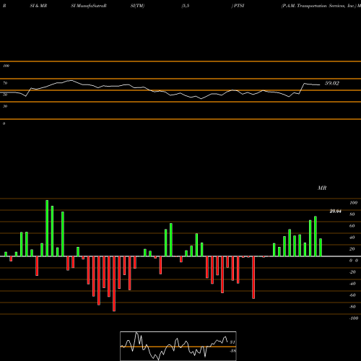Click the MR value label 20.04
The image size is (361, 361).
pos(335,212)
